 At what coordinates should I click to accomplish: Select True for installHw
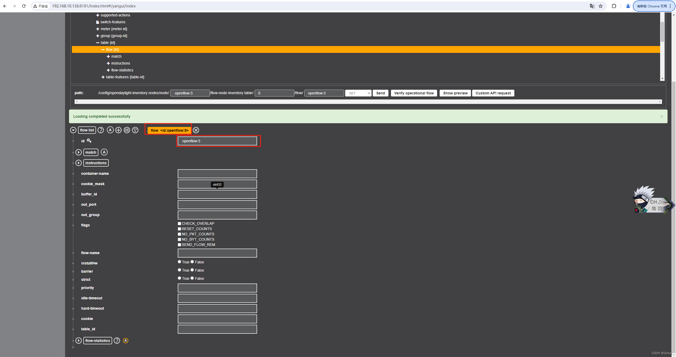(180, 262)
